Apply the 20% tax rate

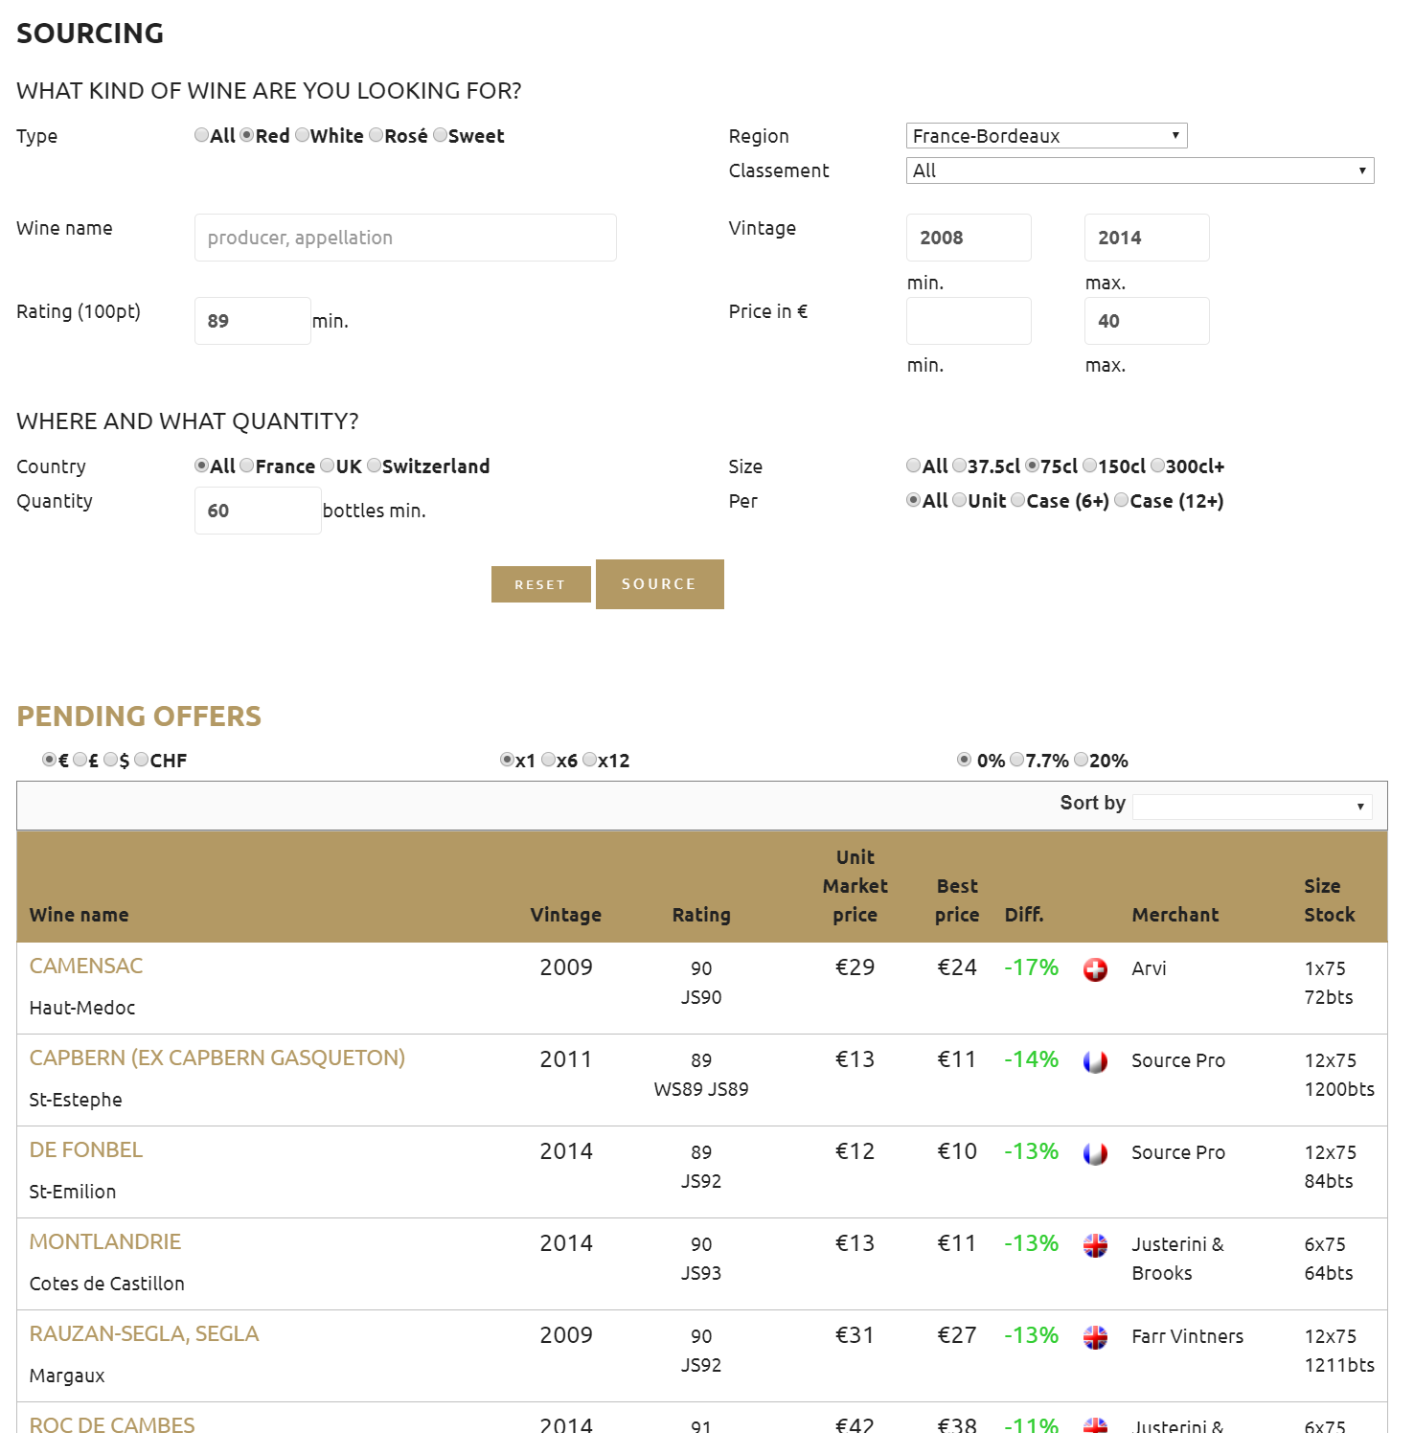[x=1082, y=760]
